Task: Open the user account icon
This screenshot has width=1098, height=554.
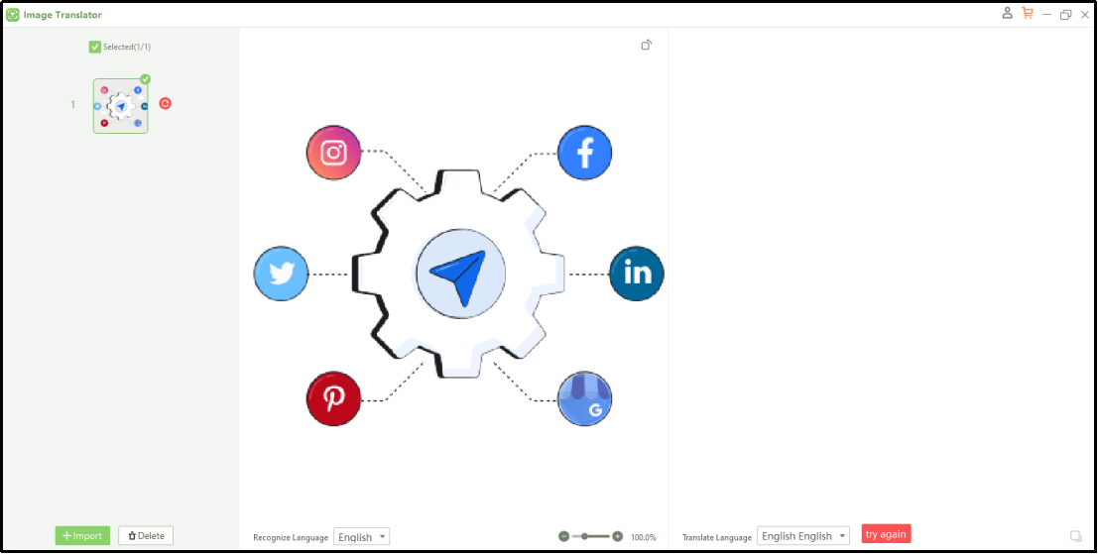Action: (x=1008, y=14)
